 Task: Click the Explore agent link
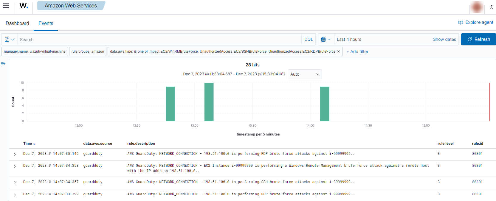point(476,22)
